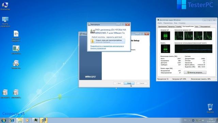Open Windows Explorer folder icon on taskbar

click(x=20, y=120)
